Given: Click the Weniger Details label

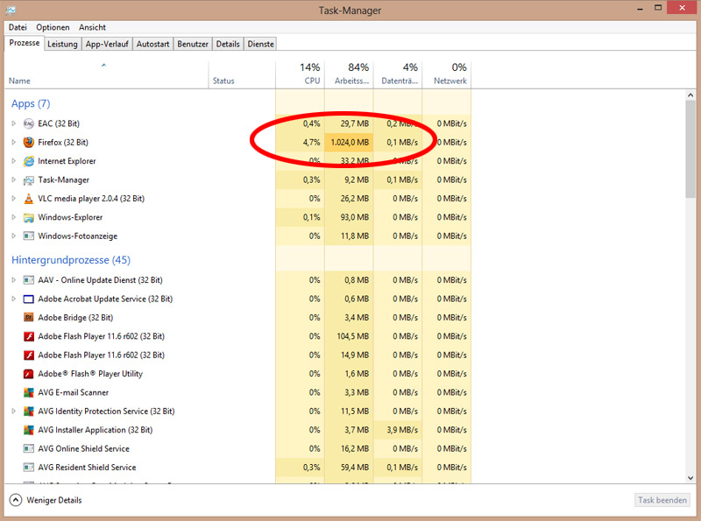Looking at the screenshot, I should click(54, 501).
